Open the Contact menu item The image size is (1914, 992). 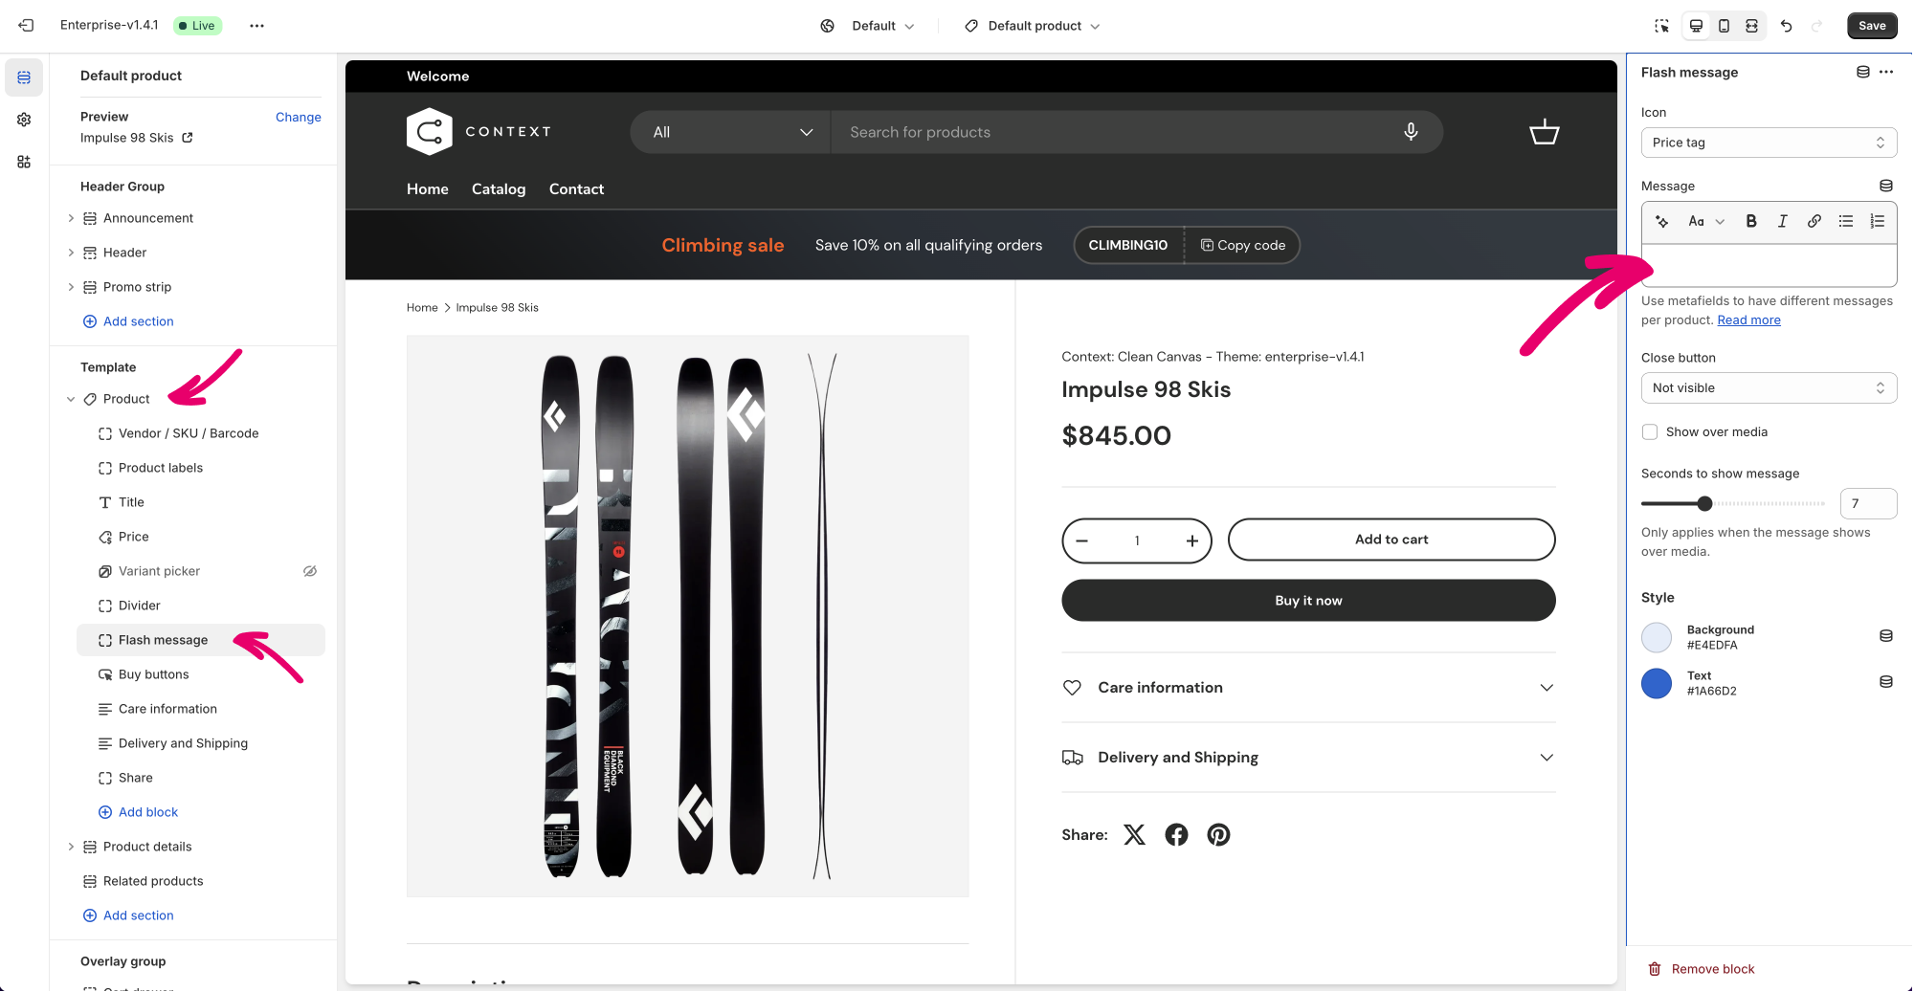(576, 189)
